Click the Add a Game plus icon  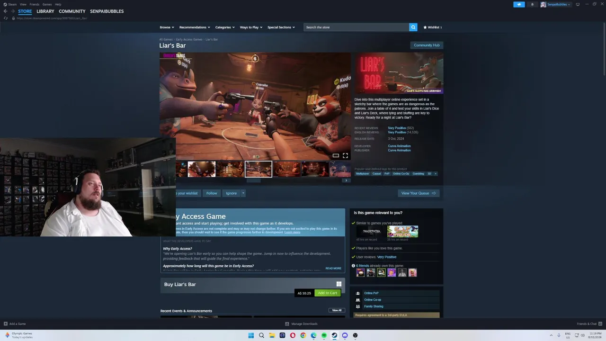6,324
